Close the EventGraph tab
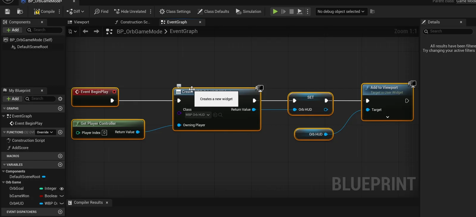 (x=200, y=22)
